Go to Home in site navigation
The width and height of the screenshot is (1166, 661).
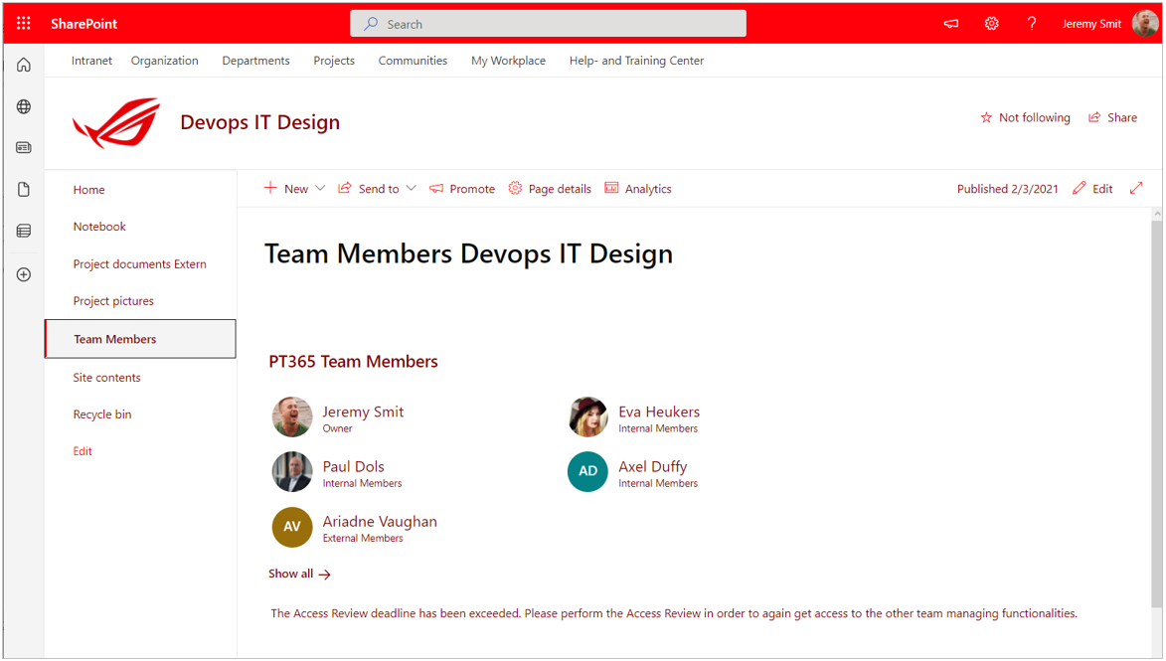tap(89, 190)
